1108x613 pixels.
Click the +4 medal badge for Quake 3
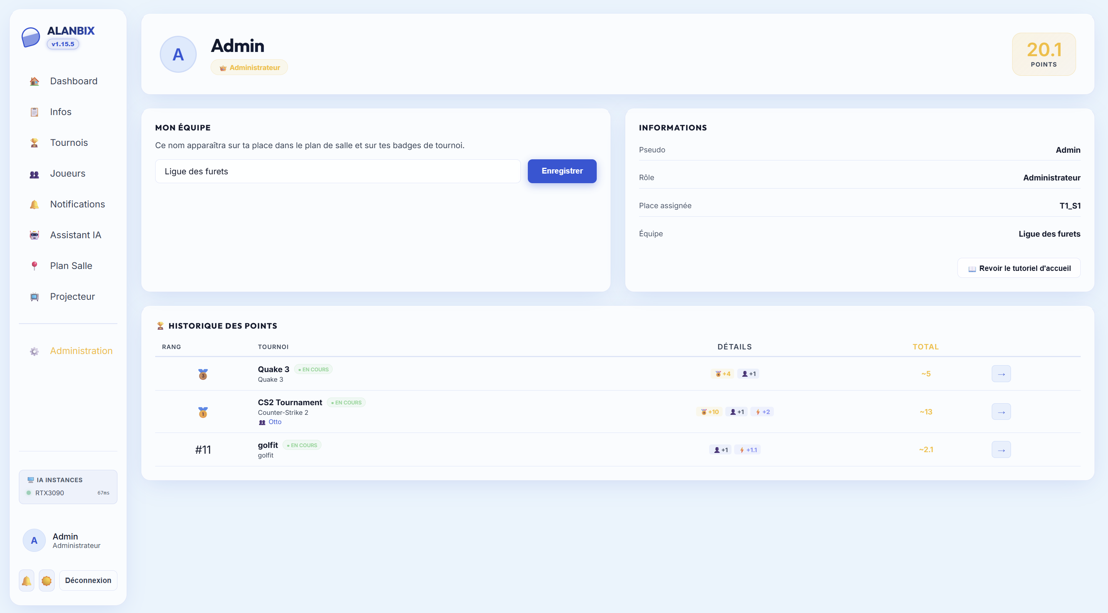(723, 374)
